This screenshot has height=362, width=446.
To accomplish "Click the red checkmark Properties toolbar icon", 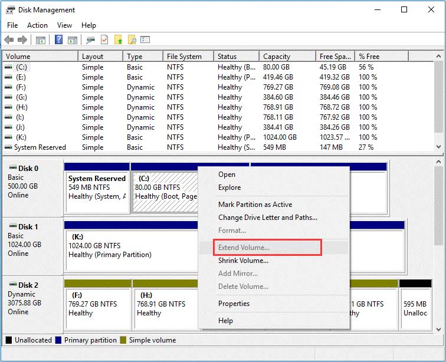I will (104, 40).
